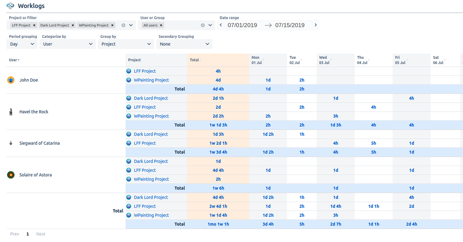This screenshot has width=463, height=242.
Task: Click the Worklogs app logo icon
Action: point(11,6)
